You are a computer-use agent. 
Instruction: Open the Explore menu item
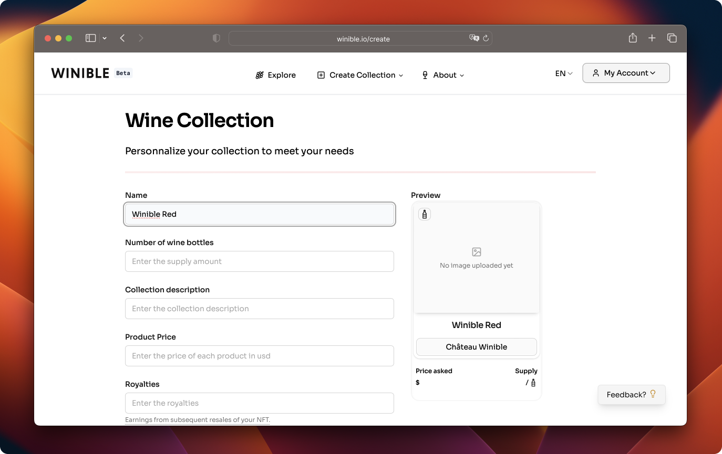point(275,75)
